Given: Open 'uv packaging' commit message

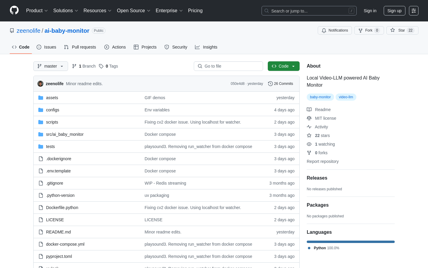Looking at the screenshot, I should (157, 195).
